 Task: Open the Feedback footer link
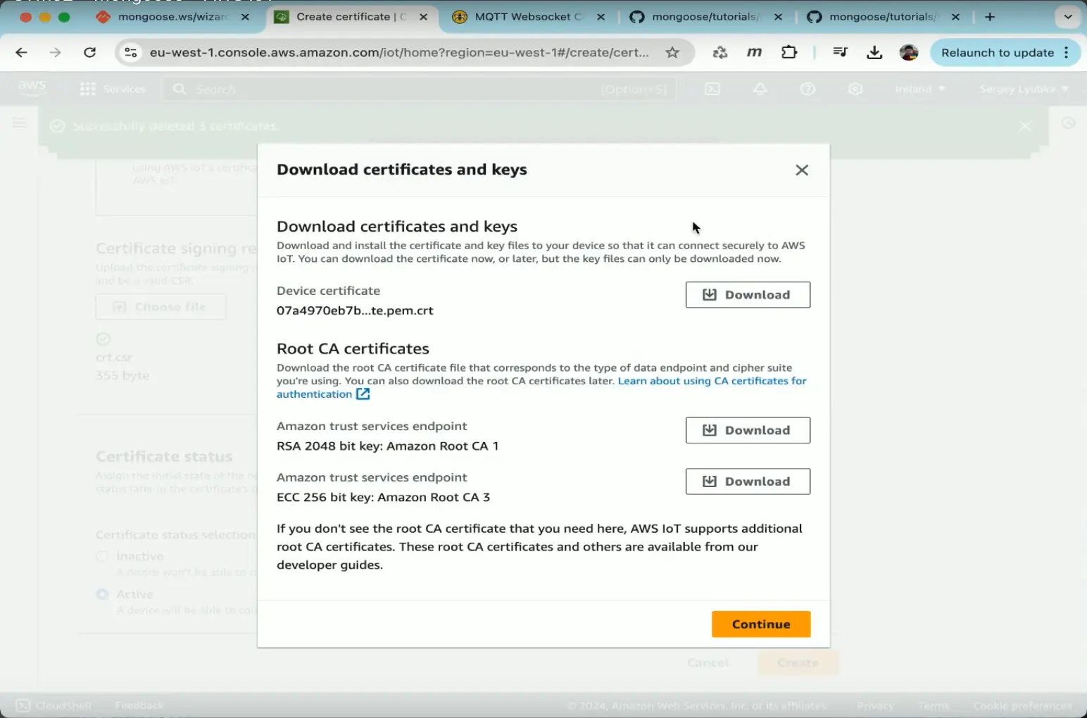point(139,705)
